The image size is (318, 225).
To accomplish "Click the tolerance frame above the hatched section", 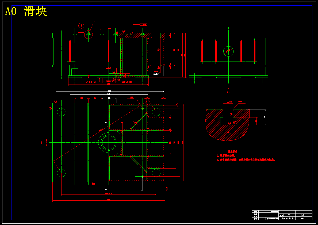I will click(x=143, y=25).
